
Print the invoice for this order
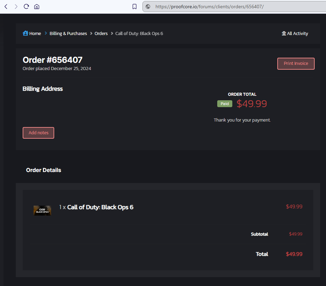[296, 64]
